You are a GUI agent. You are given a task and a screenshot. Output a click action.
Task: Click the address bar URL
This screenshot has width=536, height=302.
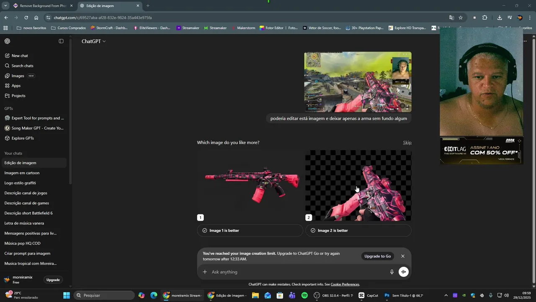(103, 18)
